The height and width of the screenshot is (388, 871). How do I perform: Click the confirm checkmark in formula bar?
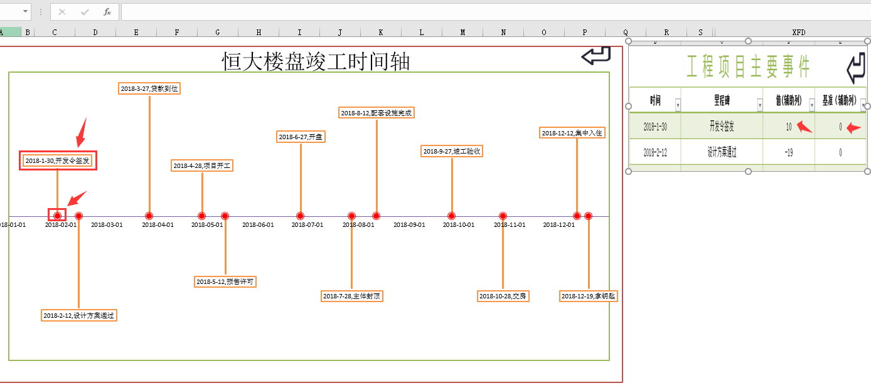tap(85, 12)
